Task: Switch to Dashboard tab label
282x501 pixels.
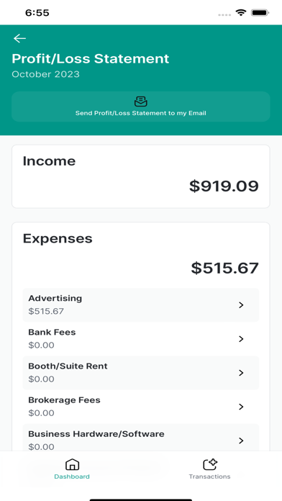Action: 72,477
